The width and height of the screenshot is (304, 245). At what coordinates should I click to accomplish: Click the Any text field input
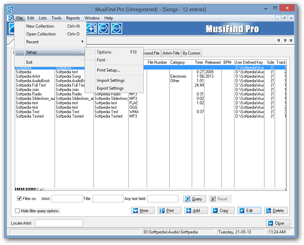163,199
